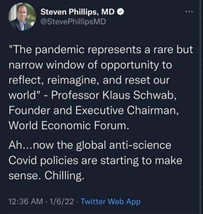Click the phrase "World Economic Forum."

point(69,125)
